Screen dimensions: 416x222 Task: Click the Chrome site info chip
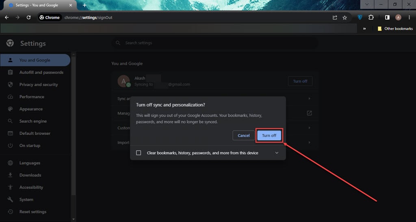click(50, 17)
